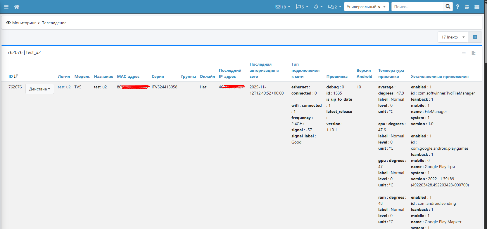The width and height of the screenshot is (487, 229).
Task: Collapse the 762076 | test_u2 panel
Action: point(464,53)
